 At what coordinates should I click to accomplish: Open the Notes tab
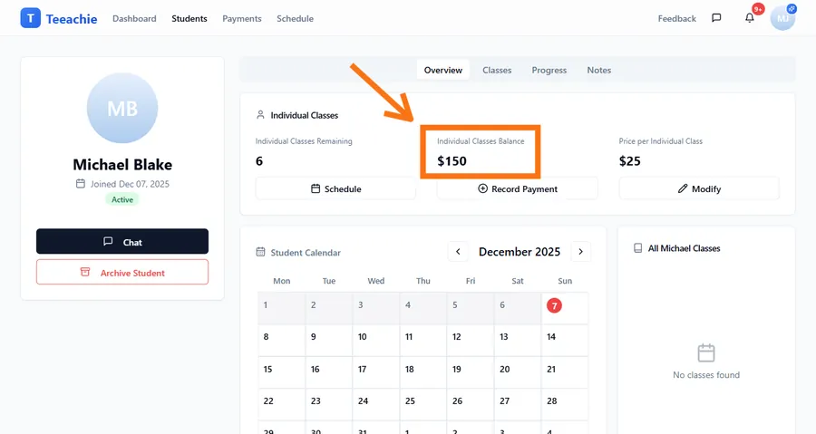click(598, 70)
